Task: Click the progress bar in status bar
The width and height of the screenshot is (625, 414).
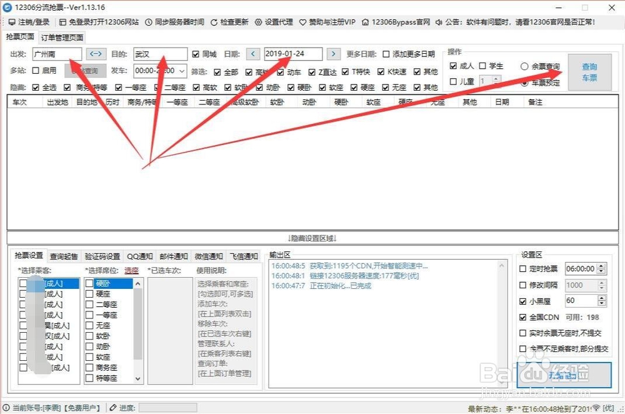Action: 167,407
